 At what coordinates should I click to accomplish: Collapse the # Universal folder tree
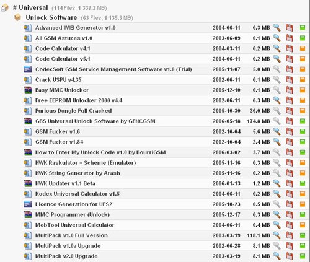[4, 8]
